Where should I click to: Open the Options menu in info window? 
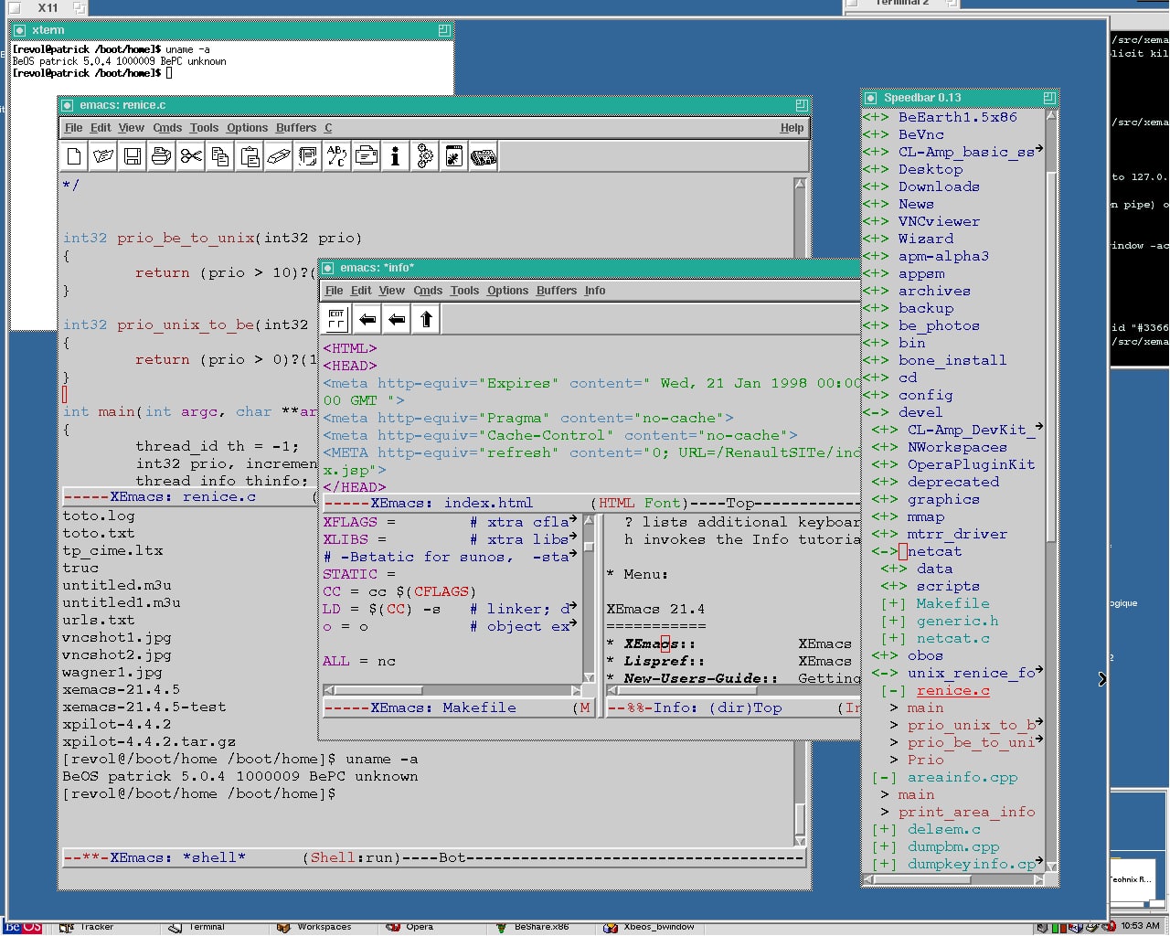pos(507,291)
